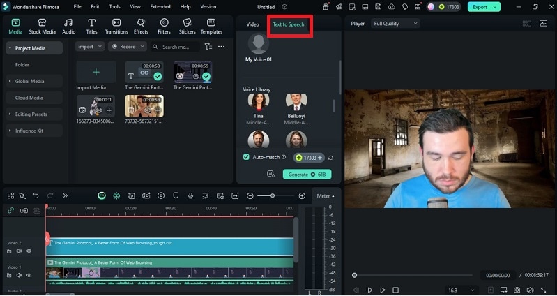This screenshot has height=296, width=557.
Task: Click the Generate button
Action: [x=307, y=175]
